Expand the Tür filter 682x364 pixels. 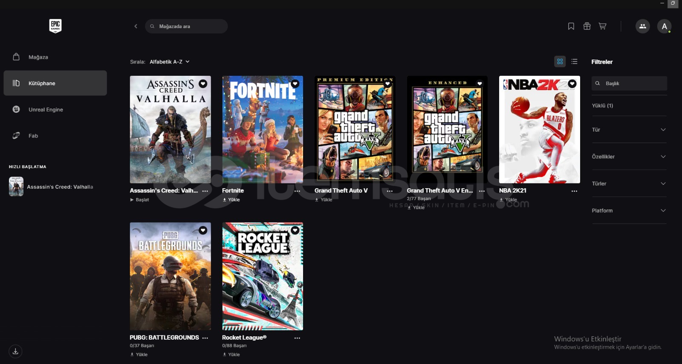(629, 129)
